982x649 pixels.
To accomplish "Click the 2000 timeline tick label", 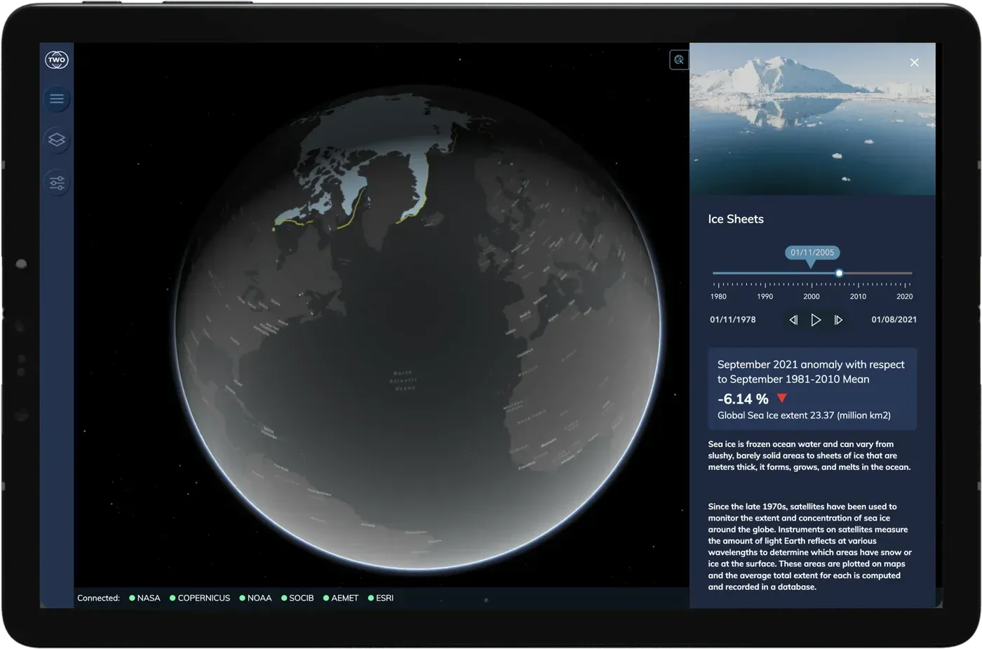I will 812,297.
